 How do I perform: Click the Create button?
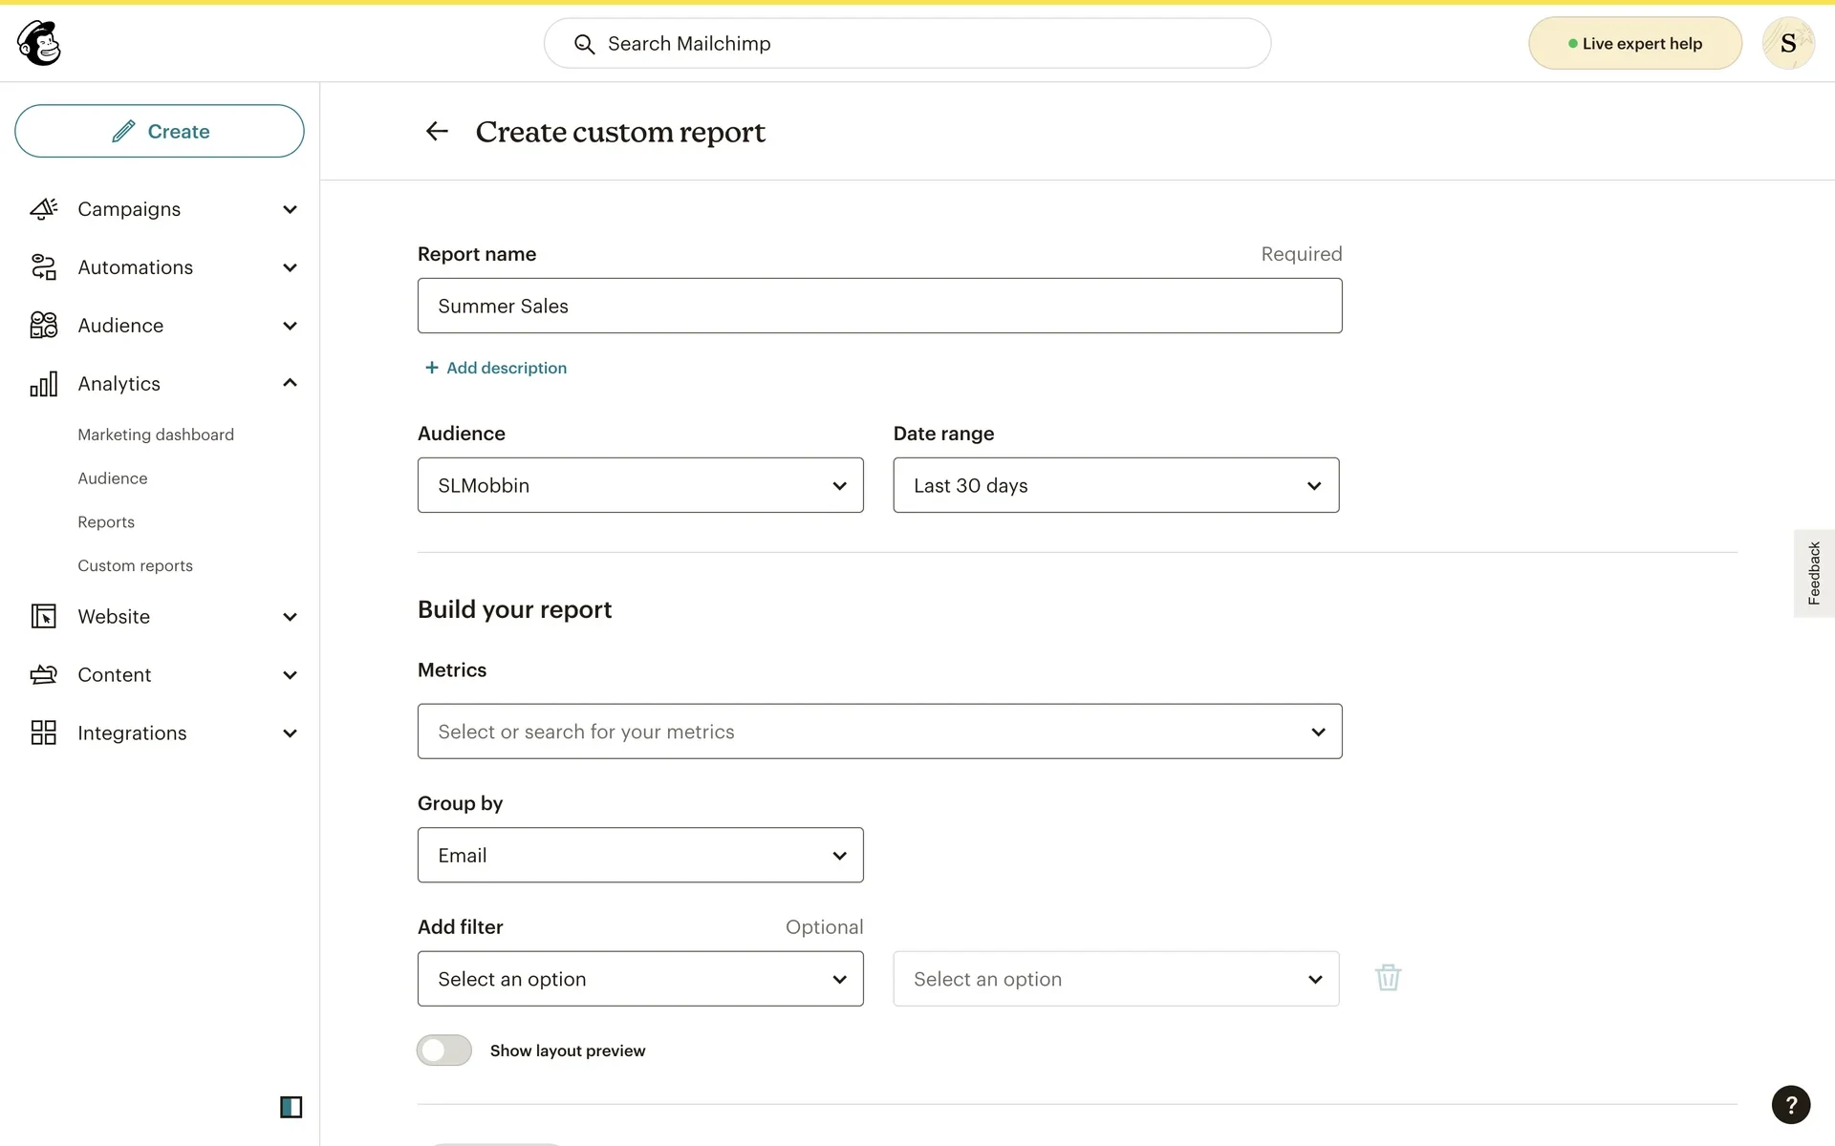pyautogui.click(x=160, y=131)
